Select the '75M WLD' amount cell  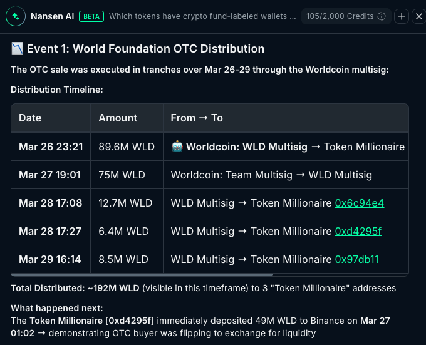(x=127, y=175)
